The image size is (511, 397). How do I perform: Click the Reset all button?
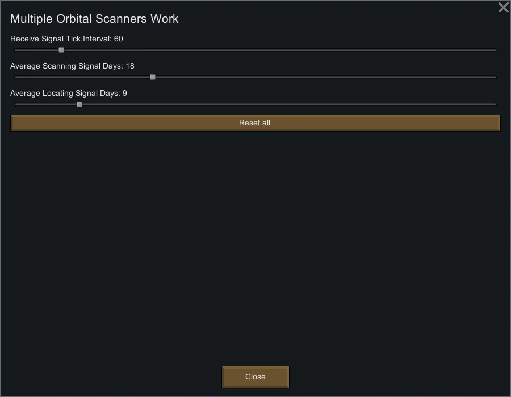pyautogui.click(x=255, y=123)
